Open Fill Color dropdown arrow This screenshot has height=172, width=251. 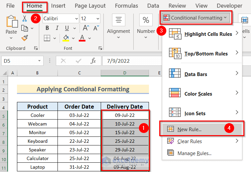coord(73,38)
